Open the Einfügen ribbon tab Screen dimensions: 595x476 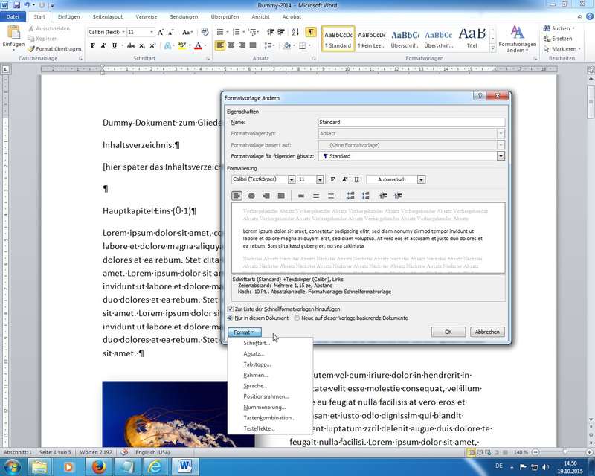[68, 16]
